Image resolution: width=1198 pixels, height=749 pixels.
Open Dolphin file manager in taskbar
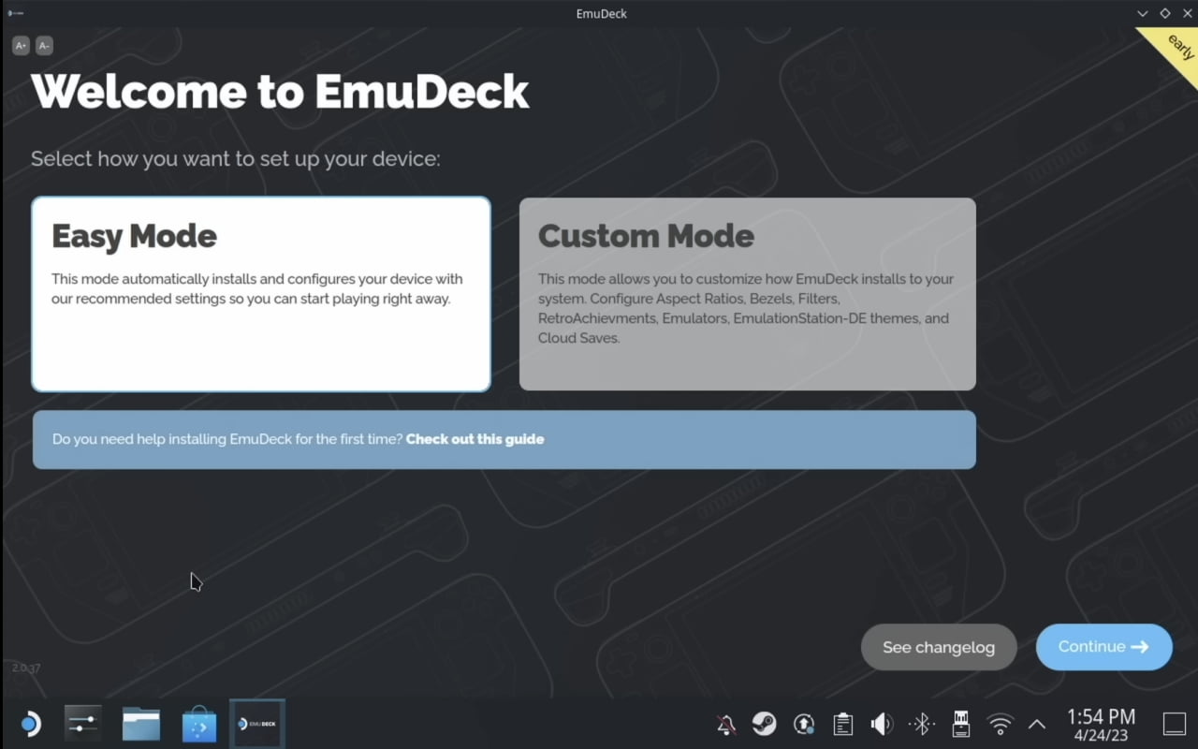pyautogui.click(x=141, y=724)
